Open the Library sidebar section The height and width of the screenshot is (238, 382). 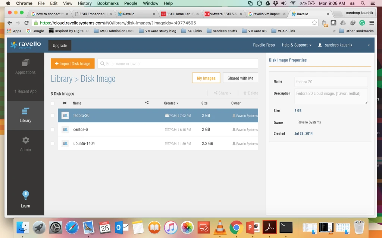point(25,115)
